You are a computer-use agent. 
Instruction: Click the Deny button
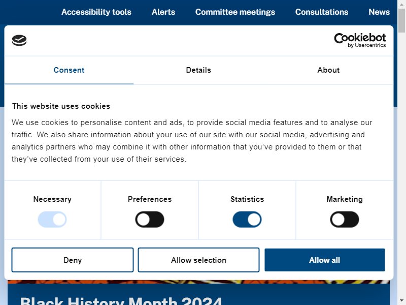[x=73, y=260]
